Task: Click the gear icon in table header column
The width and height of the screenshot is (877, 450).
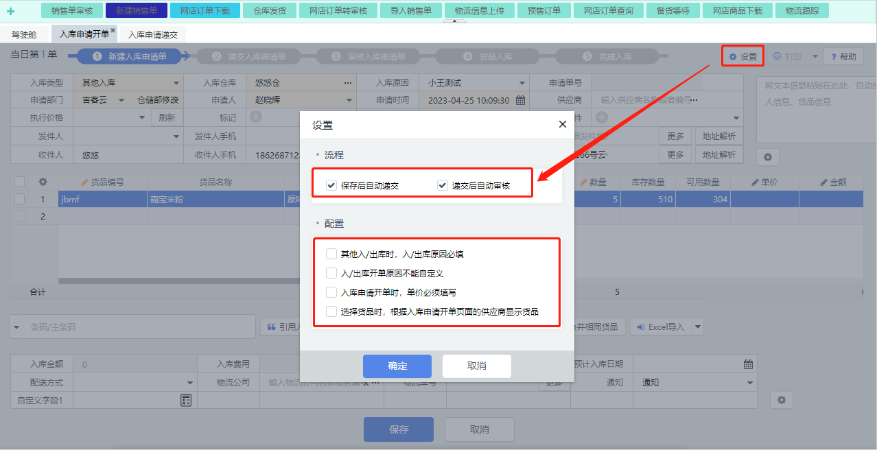Action: (43, 182)
